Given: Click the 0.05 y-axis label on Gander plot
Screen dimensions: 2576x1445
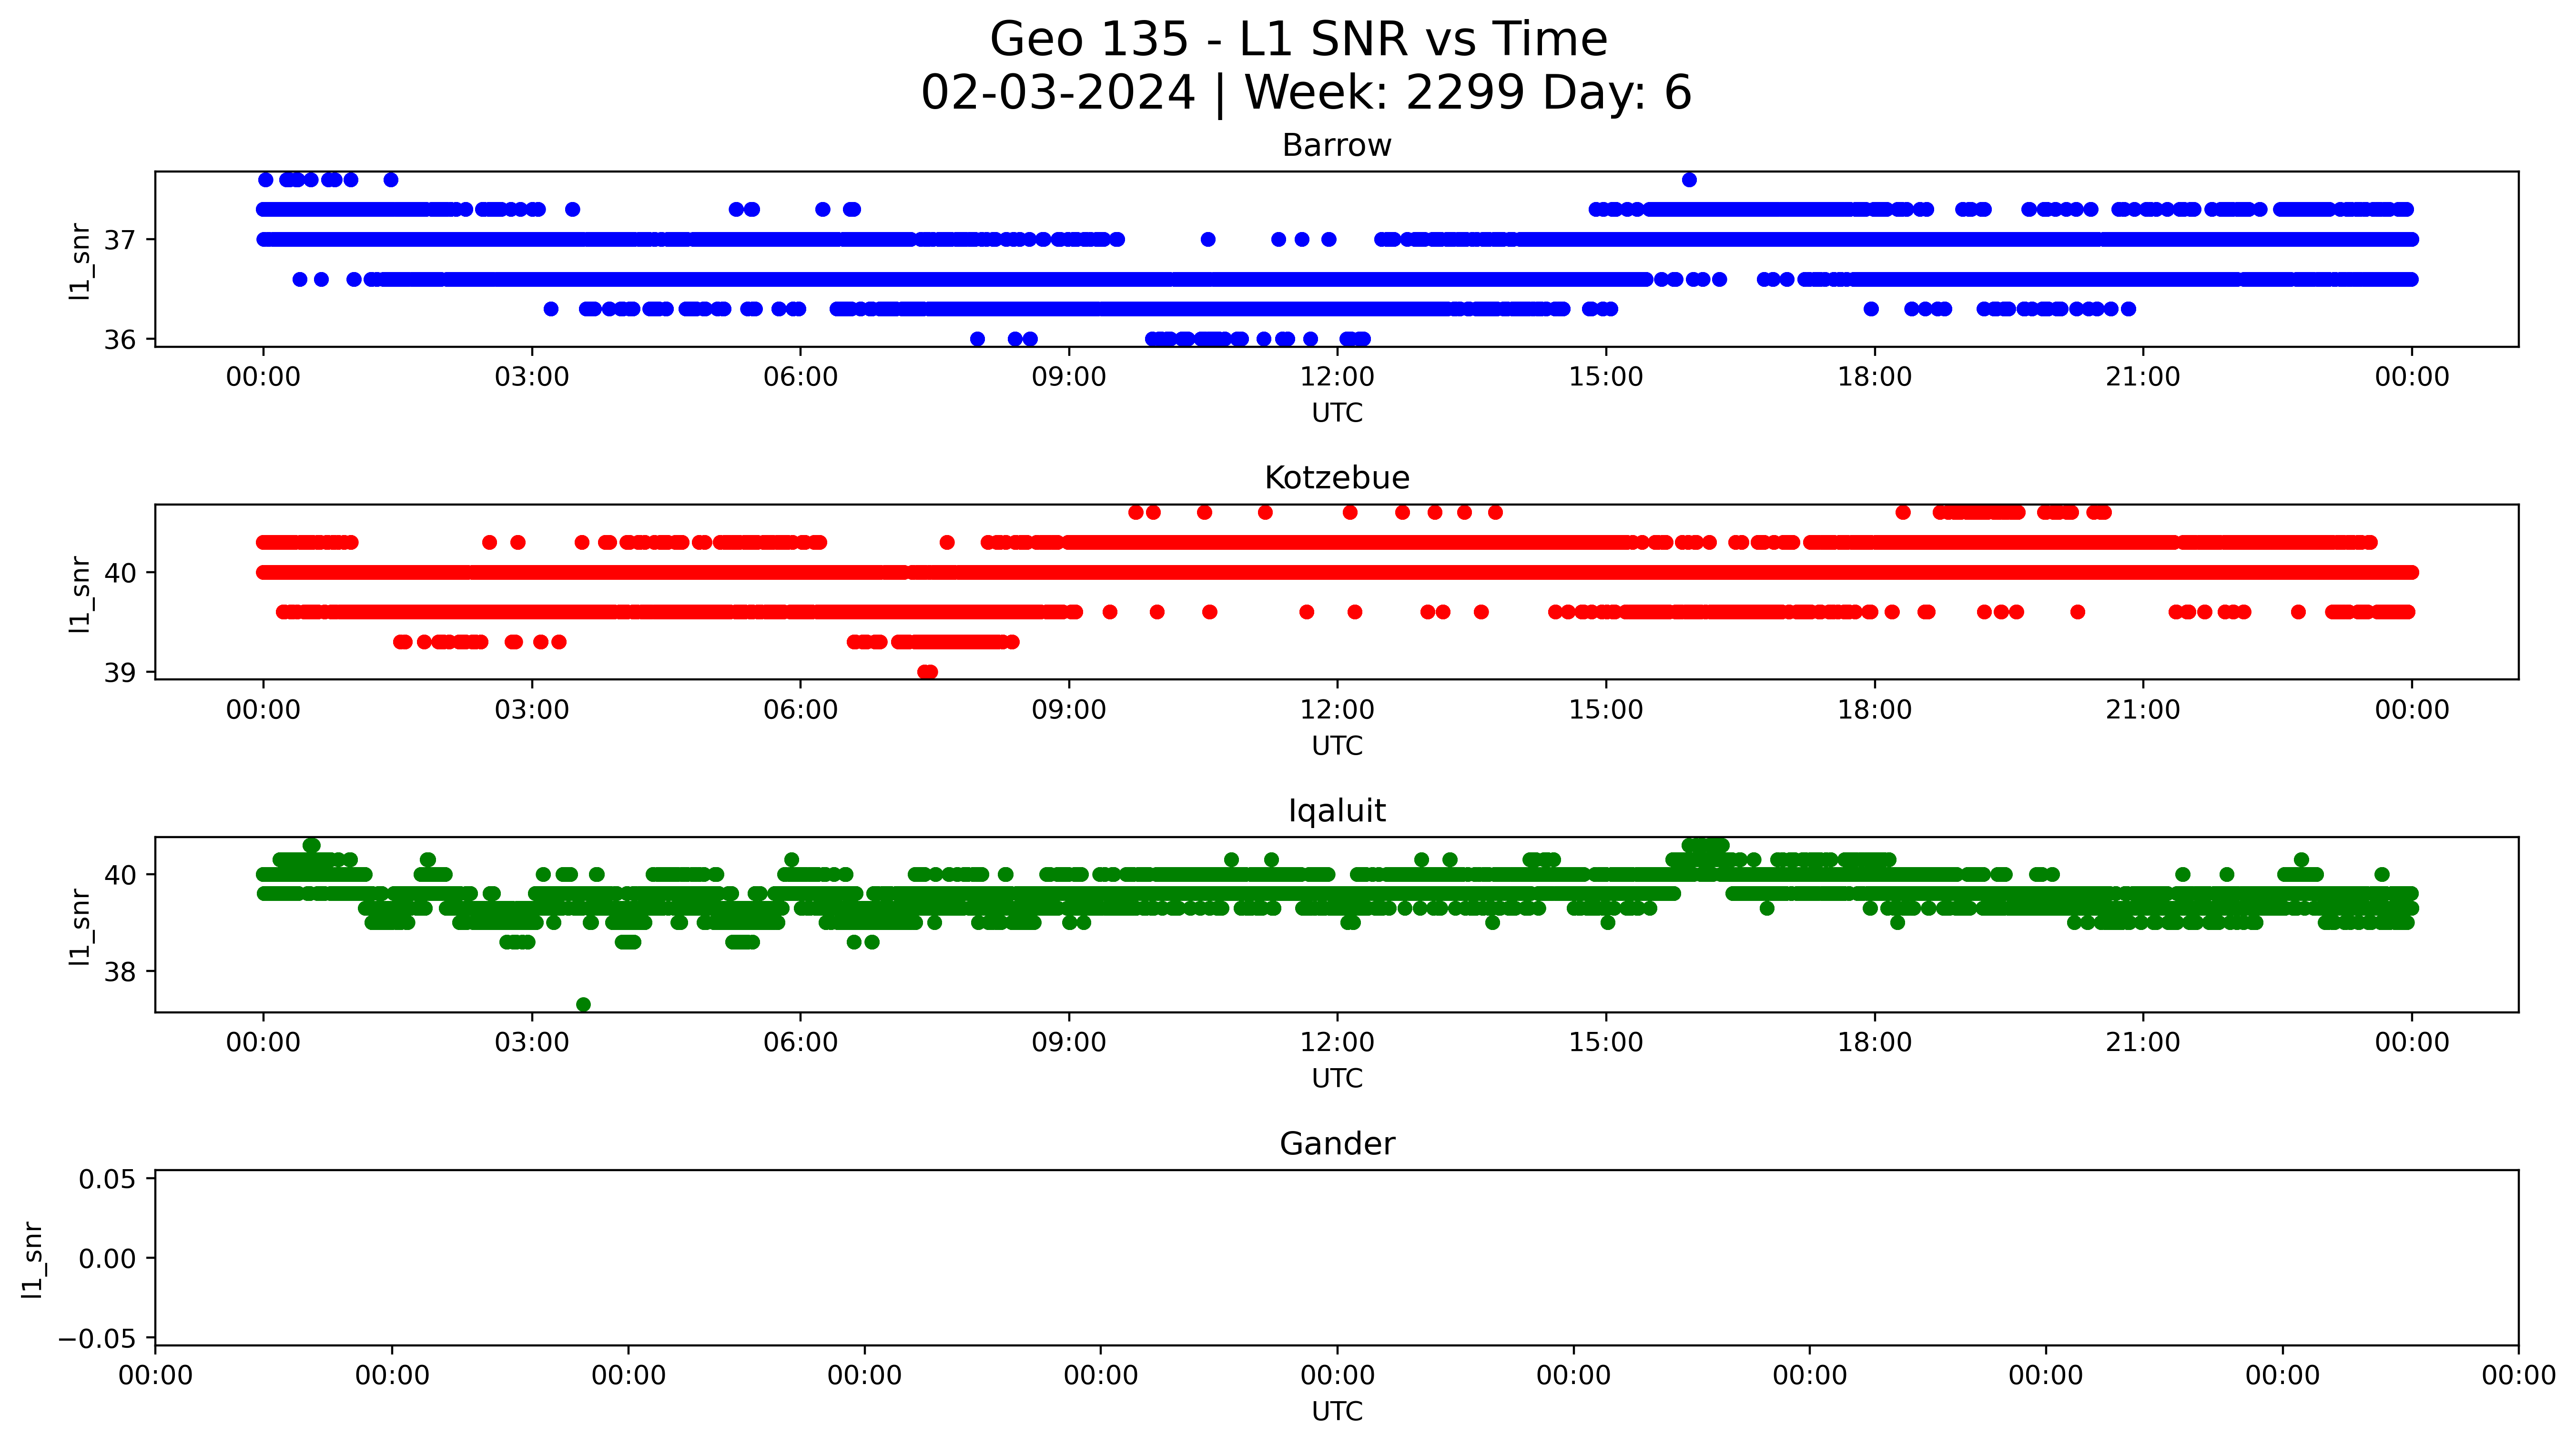Looking at the screenshot, I should tap(107, 1179).
